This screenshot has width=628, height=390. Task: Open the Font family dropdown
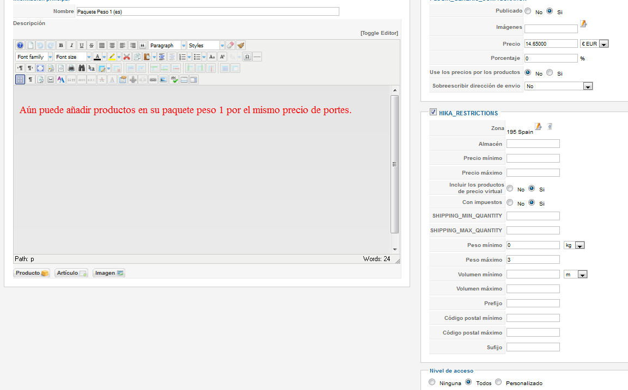coord(34,57)
